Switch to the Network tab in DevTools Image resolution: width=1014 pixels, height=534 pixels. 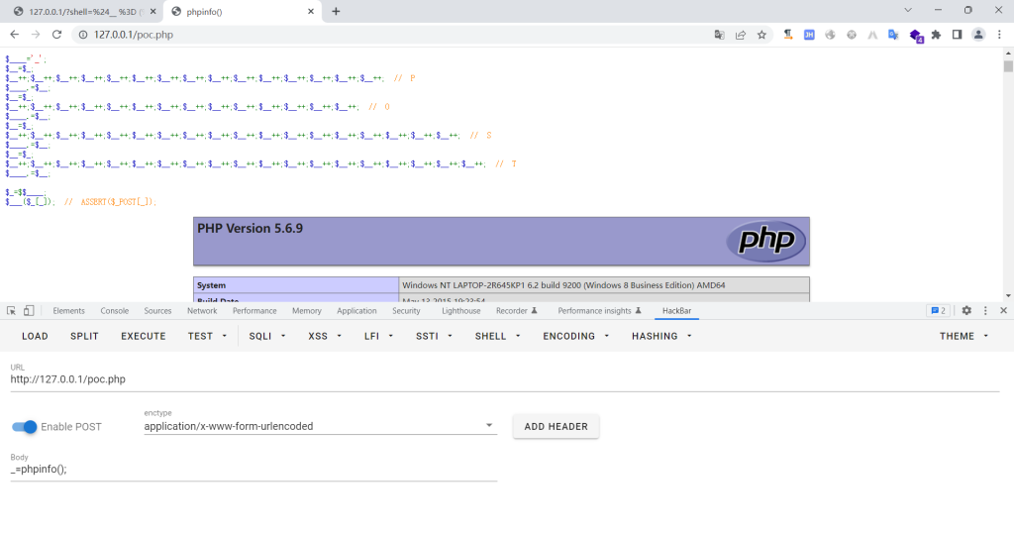pyautogui.click(x=202, y=311)
